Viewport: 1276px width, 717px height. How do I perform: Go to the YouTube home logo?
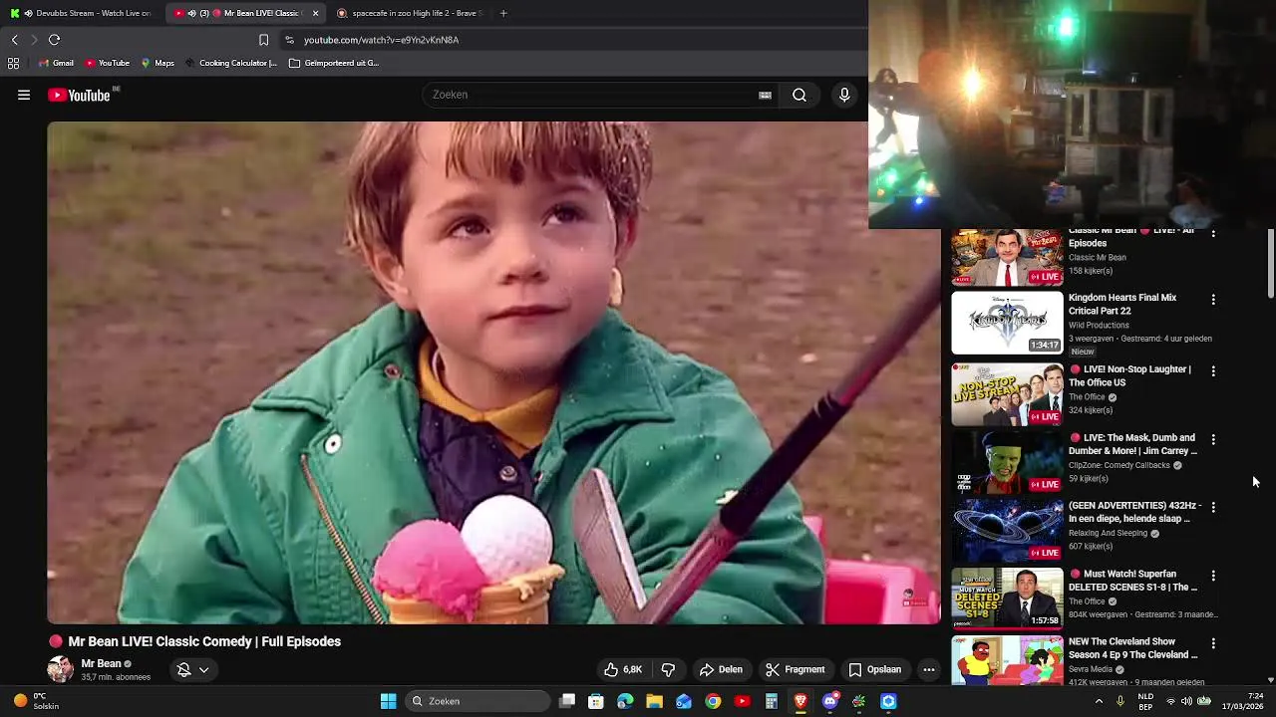click(x=80, y=95)
